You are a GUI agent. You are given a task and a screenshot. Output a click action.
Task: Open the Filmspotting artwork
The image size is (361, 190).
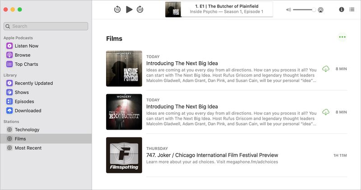[x=124, y=155]
